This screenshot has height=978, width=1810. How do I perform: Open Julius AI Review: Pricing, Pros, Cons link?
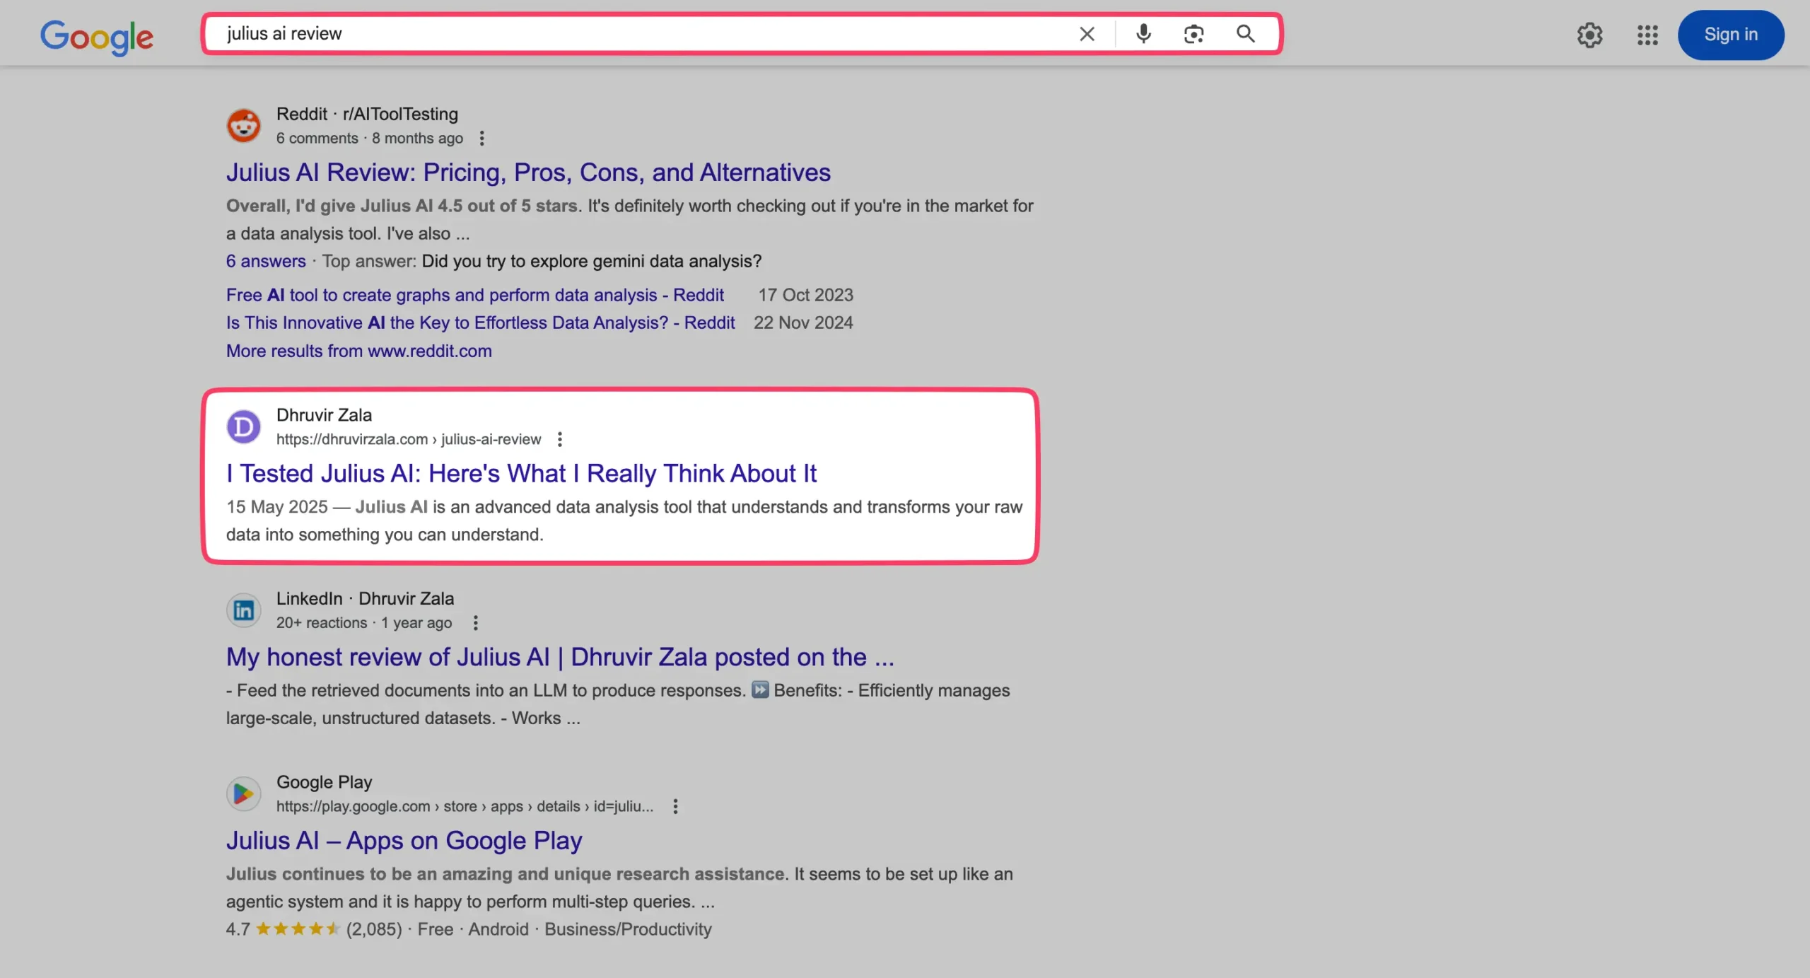[x=528, y=172]
